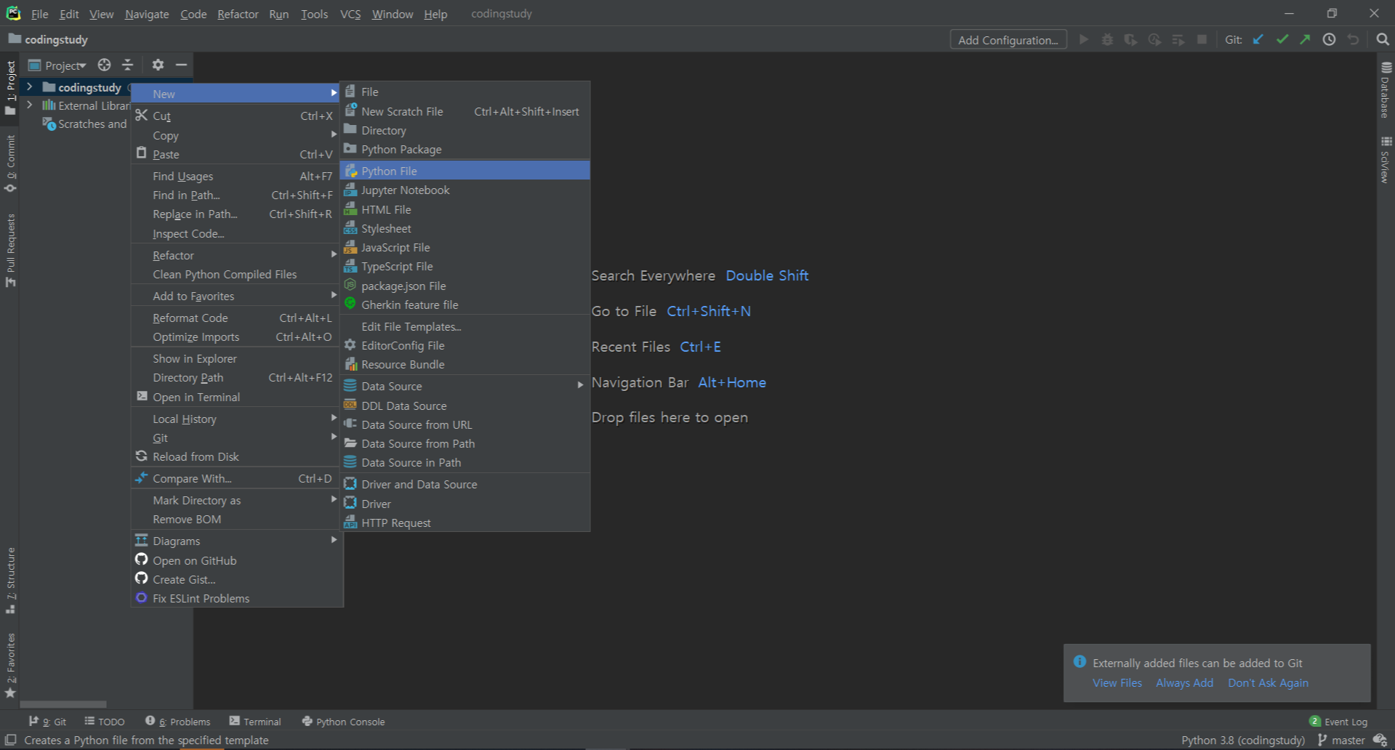Expand the Copy submenu
The width and height of the screenshot is (1395, 750).
point(236,135)
